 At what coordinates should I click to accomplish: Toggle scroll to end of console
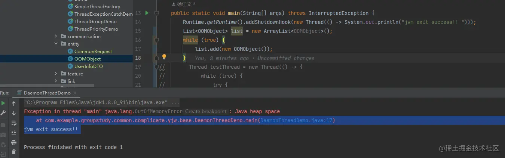pos(14,132)
